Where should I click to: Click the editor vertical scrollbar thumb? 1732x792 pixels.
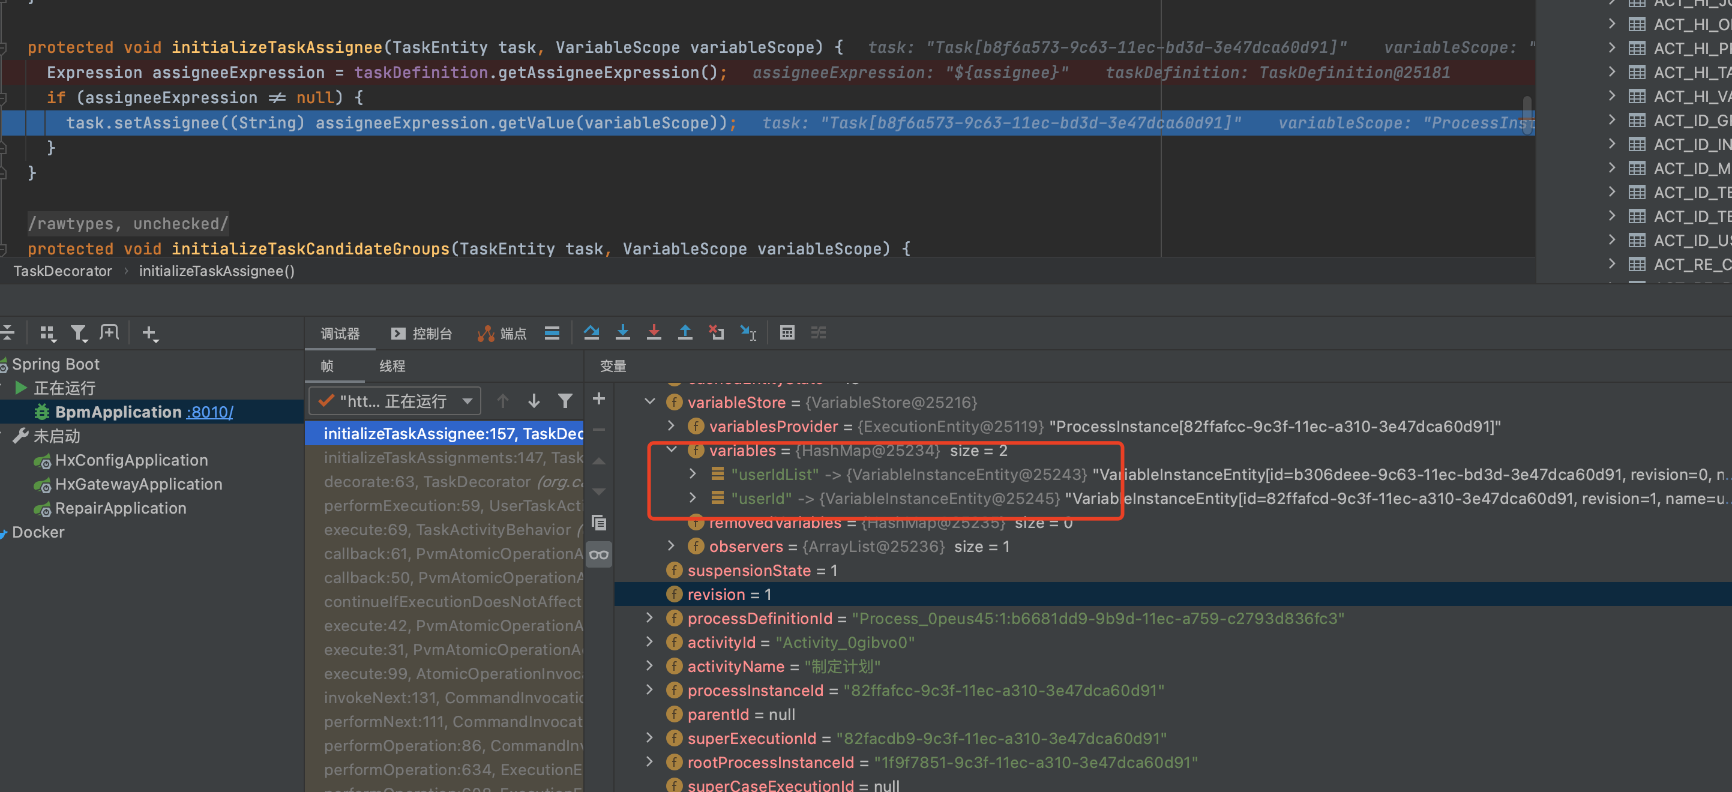(1527, 114)
